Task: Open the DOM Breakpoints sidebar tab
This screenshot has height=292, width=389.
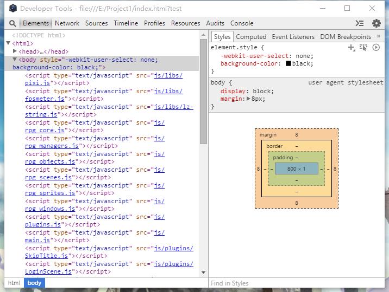Action: [x=346, y=37]
